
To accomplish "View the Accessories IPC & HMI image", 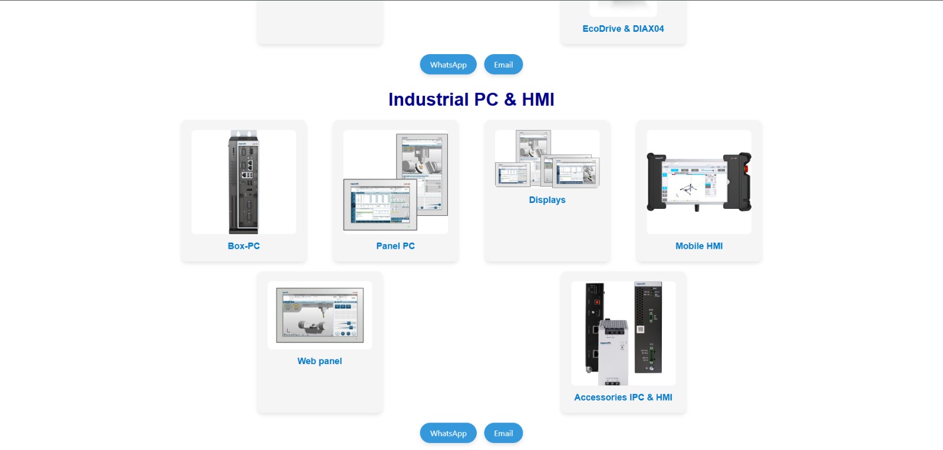I will (623, 333).
